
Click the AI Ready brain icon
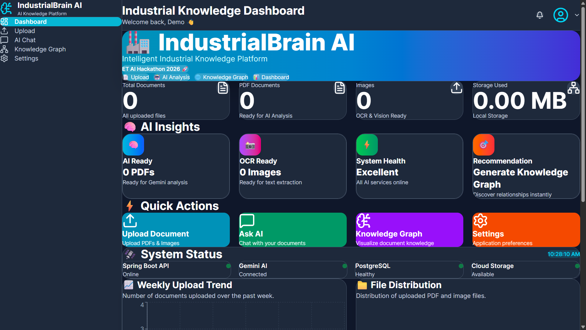133,145
